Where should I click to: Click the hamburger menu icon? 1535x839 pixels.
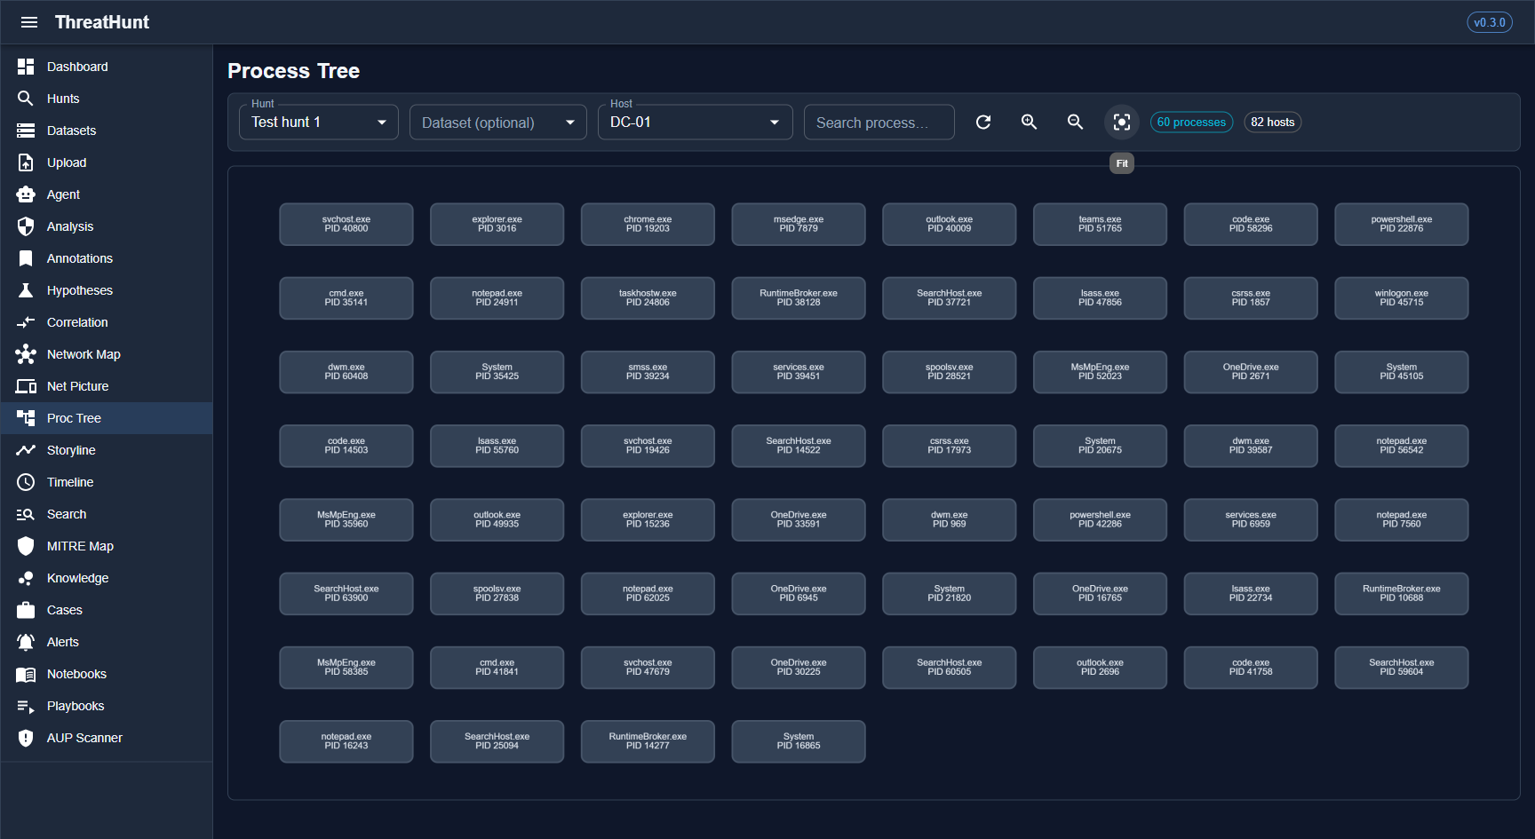click(29, 22)
